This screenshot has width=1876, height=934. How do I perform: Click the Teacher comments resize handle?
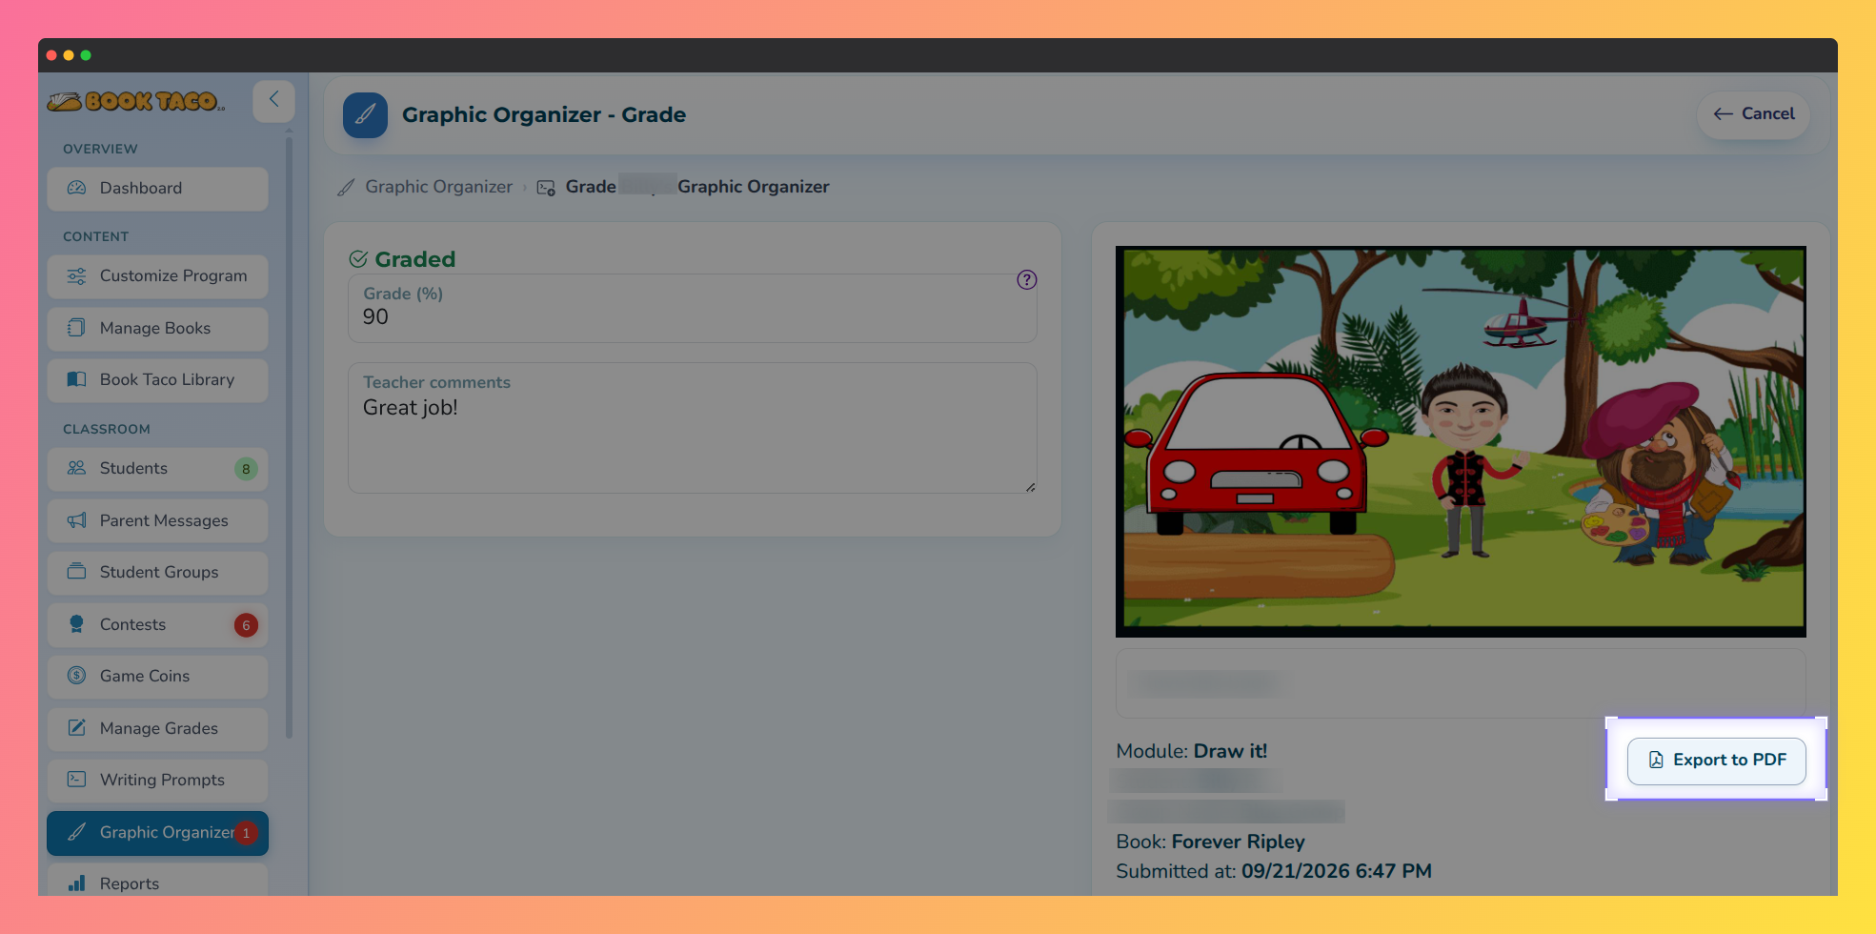click(x=1030, y=487)
